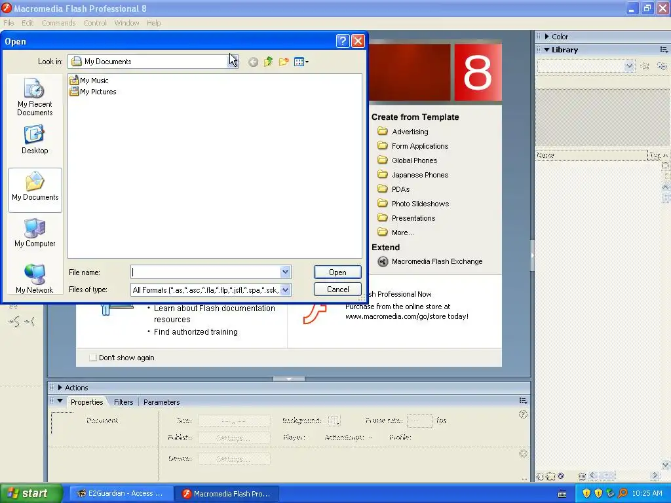
Task: Select Desktop in places bar
Action: click(x=35, y=140)
